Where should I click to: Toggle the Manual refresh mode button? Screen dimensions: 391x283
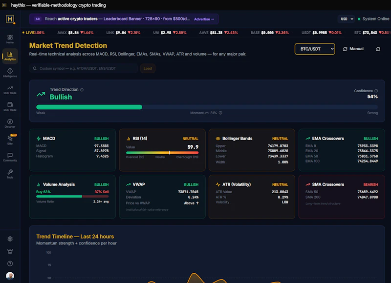[353, 49]
